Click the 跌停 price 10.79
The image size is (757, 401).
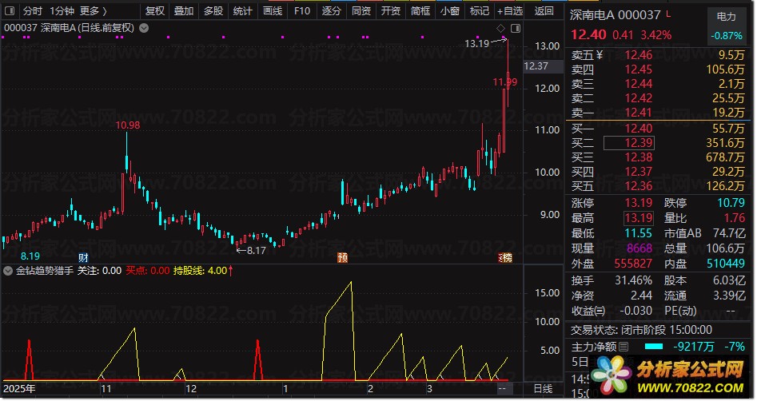coord(731,203)
